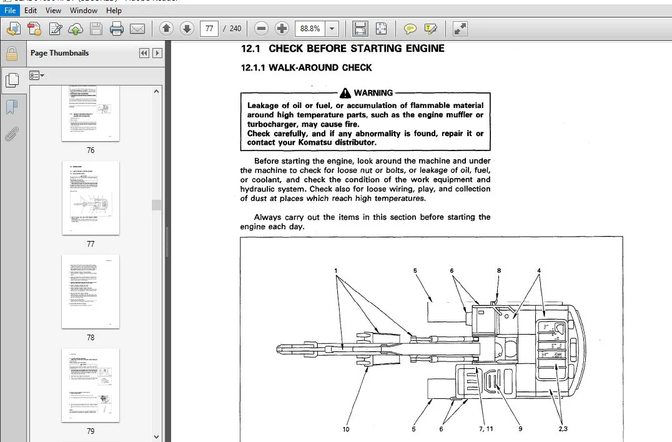672x442 pixels.
Task: Open the File menu
Action: tap(10, 10)
